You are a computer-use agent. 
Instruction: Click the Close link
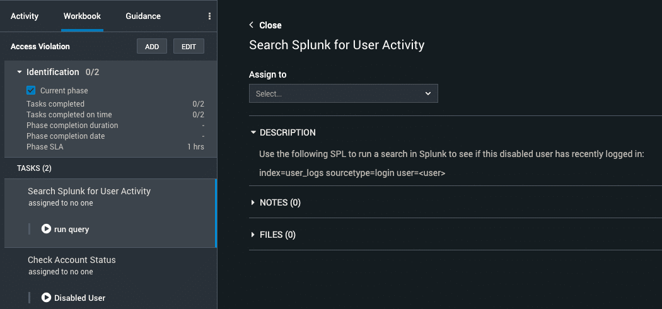270,25
